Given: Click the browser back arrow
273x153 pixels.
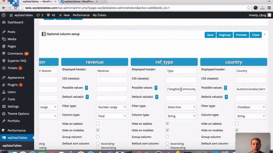Looking at the screenshot, I should (x=4, y=8).
